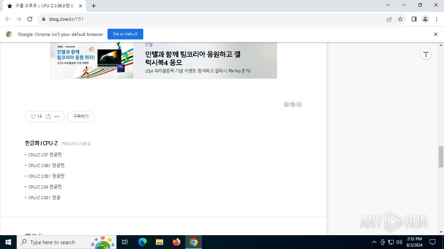
Task: Open the floating blog menu button
Action: click(x=426, y=54)
